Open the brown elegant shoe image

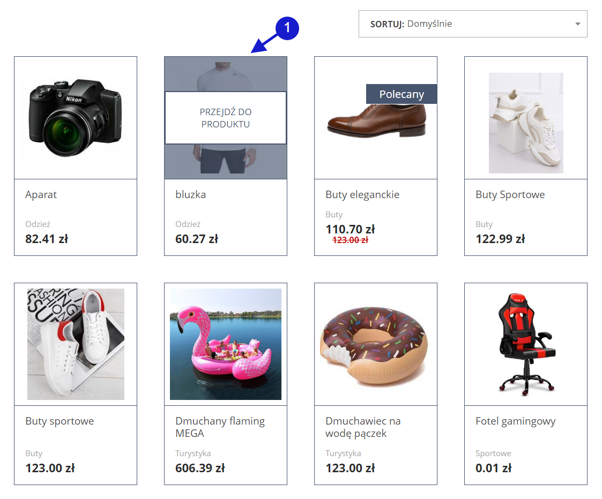(x=377, y=120)
